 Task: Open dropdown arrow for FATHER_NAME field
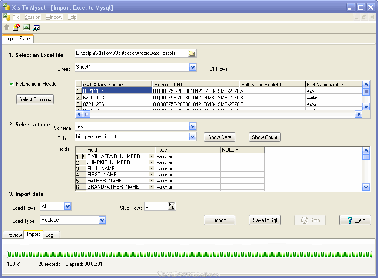(151, 180)
